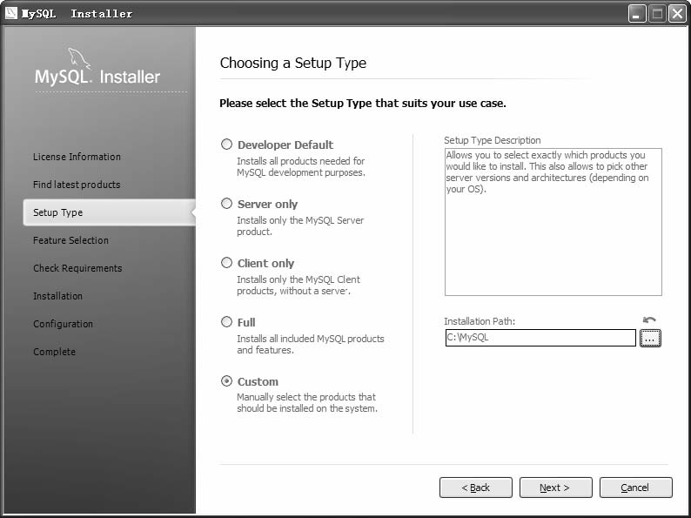Open the License Information step
The image size is (691, 518).
[x=77, y=157]
